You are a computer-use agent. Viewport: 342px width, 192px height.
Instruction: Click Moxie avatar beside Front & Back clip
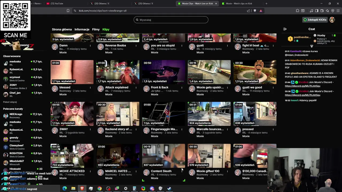tap(146, 89)
